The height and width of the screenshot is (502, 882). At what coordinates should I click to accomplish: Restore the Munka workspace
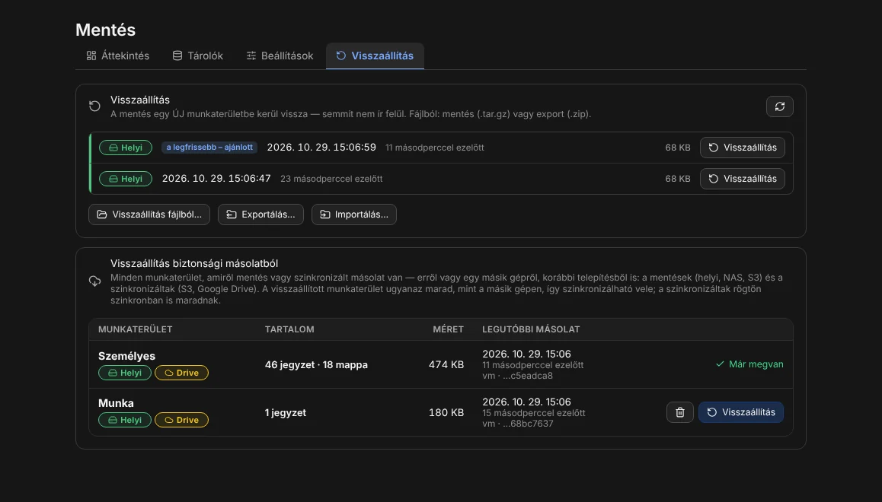click(x=741, y=412)
